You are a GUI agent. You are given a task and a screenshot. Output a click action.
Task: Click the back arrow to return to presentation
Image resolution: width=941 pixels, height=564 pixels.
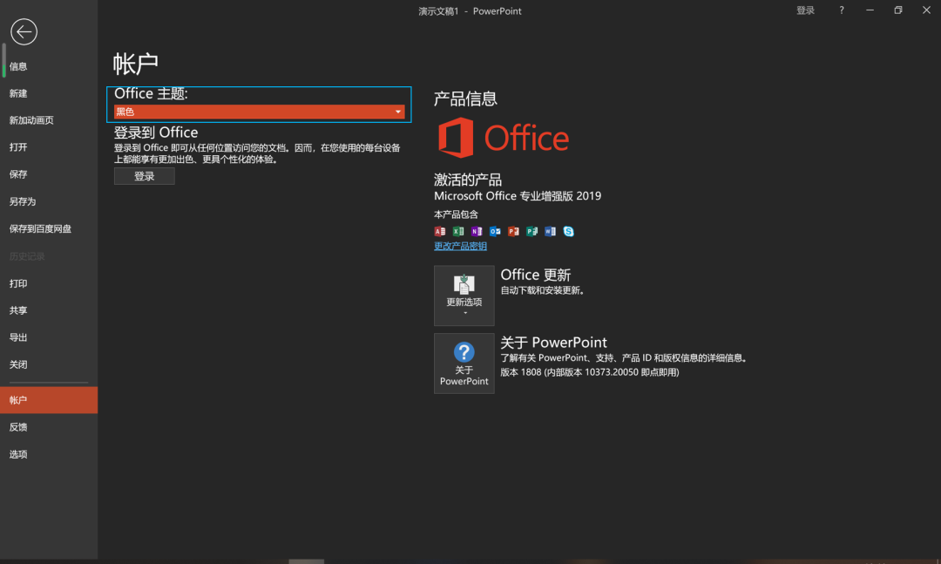[x=24, y=32]
